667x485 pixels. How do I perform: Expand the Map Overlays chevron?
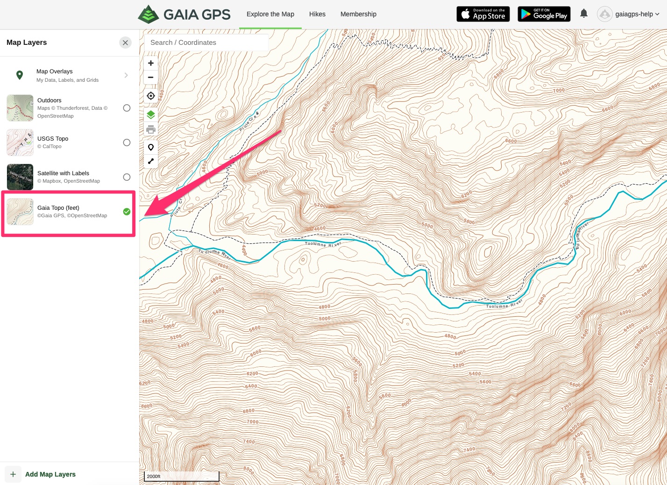(x=126, y=75)
